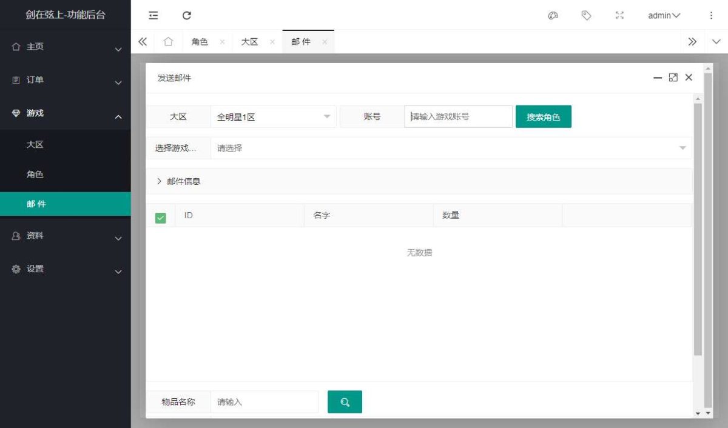
Task: Click the outer page scrollbar down arrow
Action: [x=707, y=413]
